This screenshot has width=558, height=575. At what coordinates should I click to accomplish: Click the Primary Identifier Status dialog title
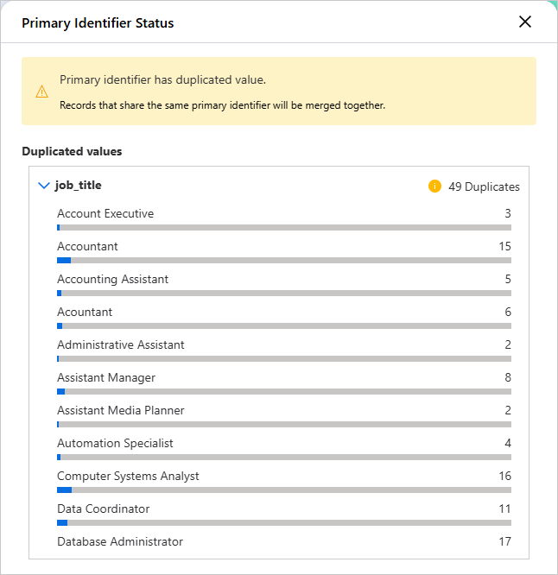click(x=98, y=23)
